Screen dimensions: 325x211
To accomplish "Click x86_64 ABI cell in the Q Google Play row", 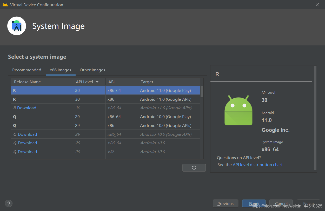I will (x=114, y=117).
